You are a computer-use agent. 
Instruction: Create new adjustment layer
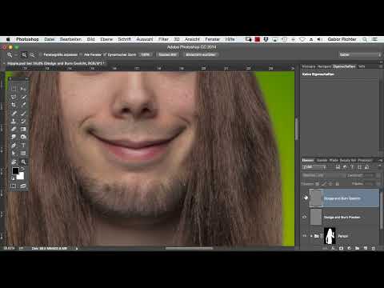(349, 248)
